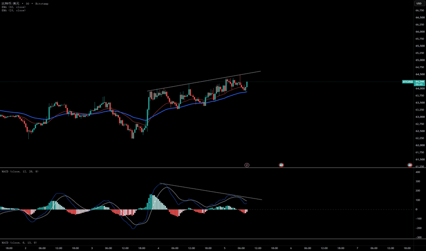Click date label 2 on time axis
The image size is (426, 251).
click(x=26, y=248)
